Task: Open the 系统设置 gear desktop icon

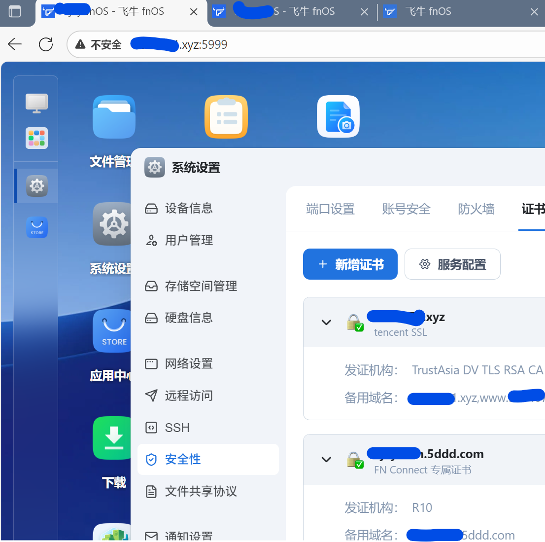Action: (x=112, y=224)
